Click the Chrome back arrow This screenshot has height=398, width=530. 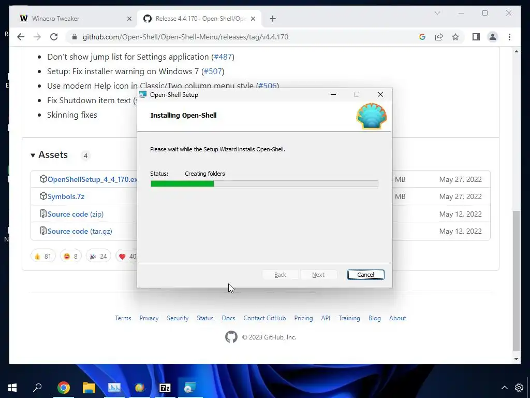point(21,37)
